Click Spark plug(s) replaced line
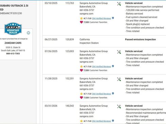Viewport: 166px width, 124px height. (x=137, y=24)
